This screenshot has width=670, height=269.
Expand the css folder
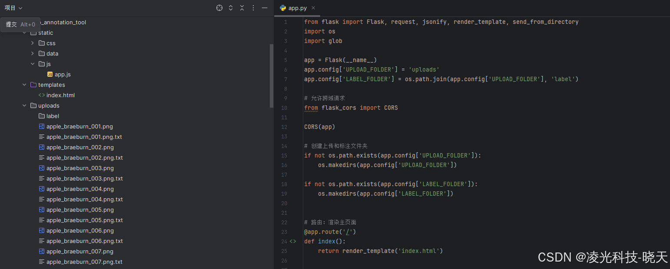point(32,43)
